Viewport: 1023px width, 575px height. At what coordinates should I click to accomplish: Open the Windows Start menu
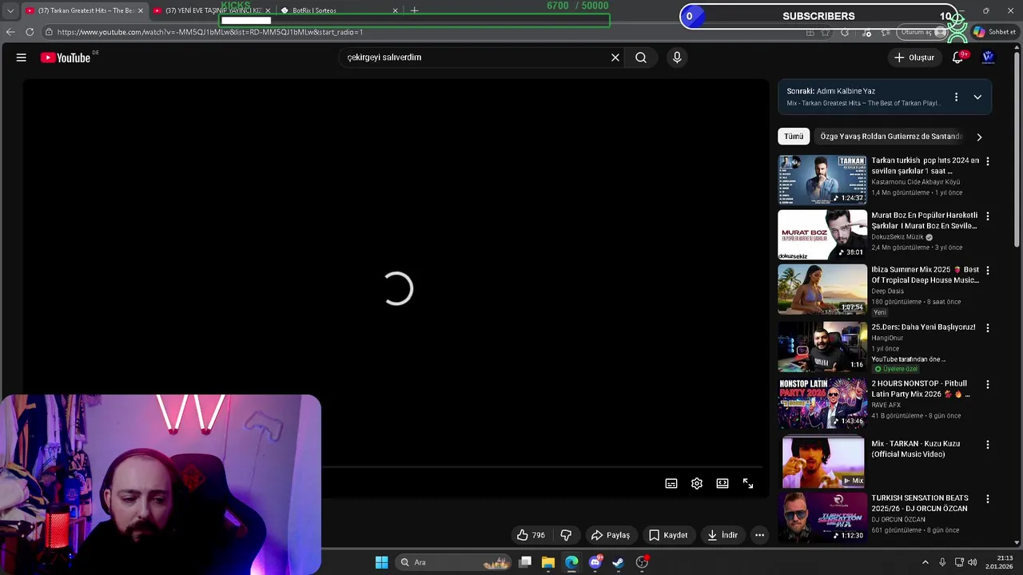[x=381, y=562]
